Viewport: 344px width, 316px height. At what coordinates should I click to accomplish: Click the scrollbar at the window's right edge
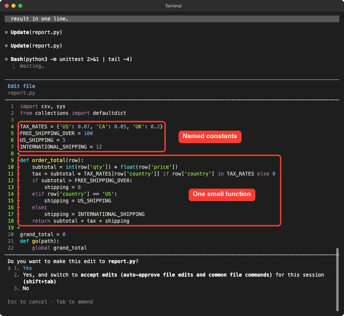click(x=337, y=279)
